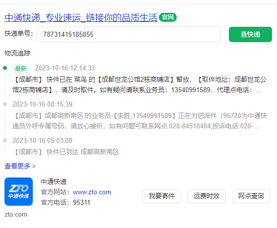Viewport: 277px width, 228px height.
Task: Click the 08:15:39 gray timeline dot
Action: [5, 104]
